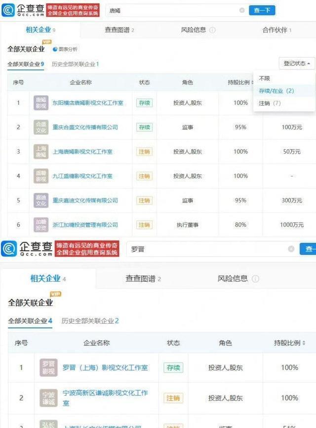Click 重庆合盛文化 company logo thumbnail
The height and width of the screenshot is (428, 316).
pyautogui.click(x=40, y=127)
